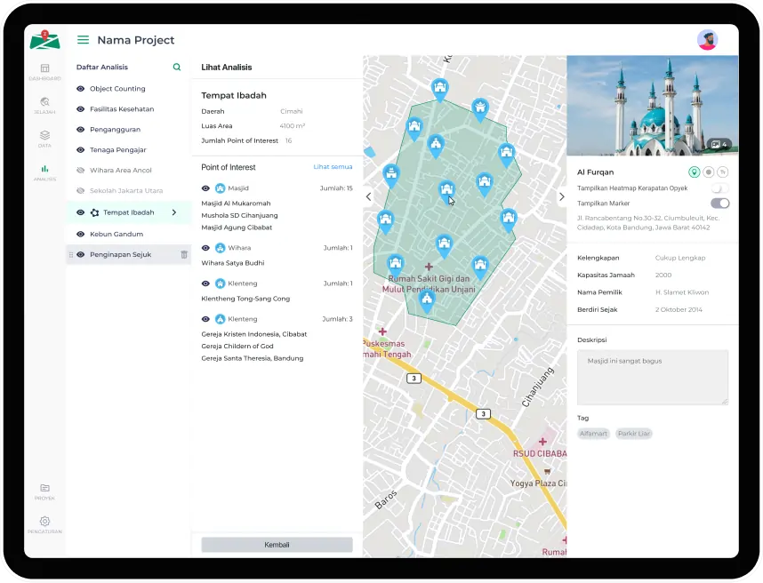The height and width of the screenshot is (583, 763).
Task: Click the Wihara category icon
Action: (x=221, y=248)
